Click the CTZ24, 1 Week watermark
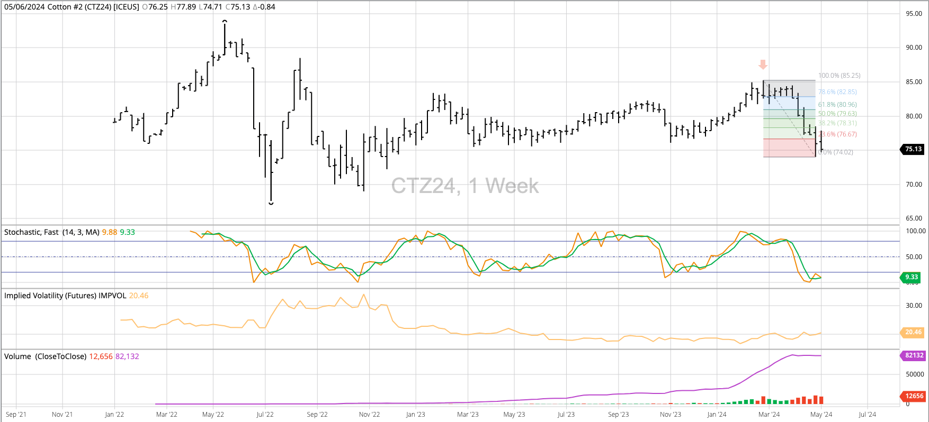Screen dimensions: 929x422 pos(465,186)
